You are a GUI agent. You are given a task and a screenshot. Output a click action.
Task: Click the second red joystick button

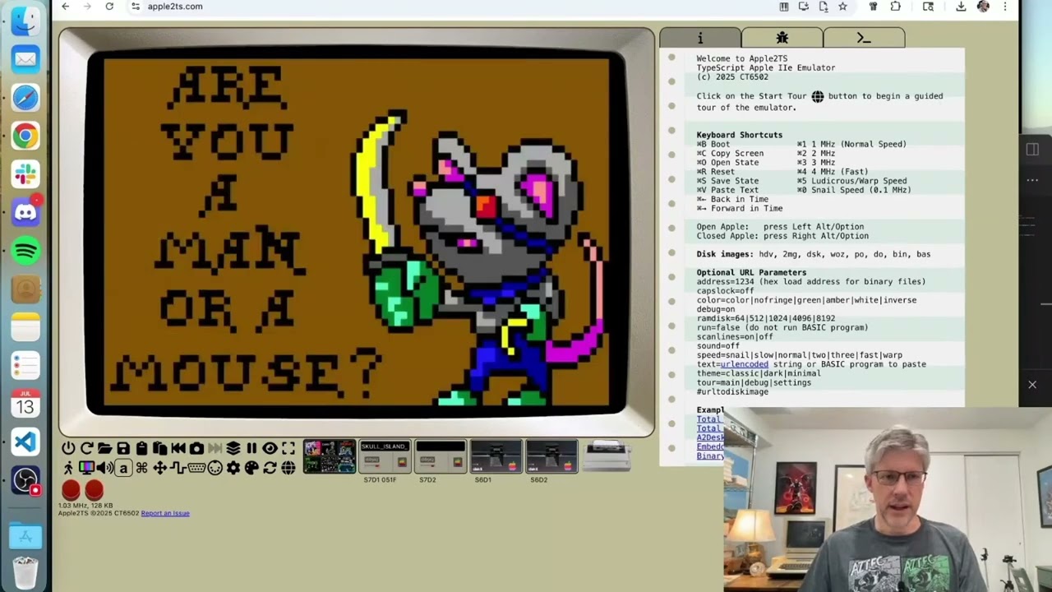[94, 491]
